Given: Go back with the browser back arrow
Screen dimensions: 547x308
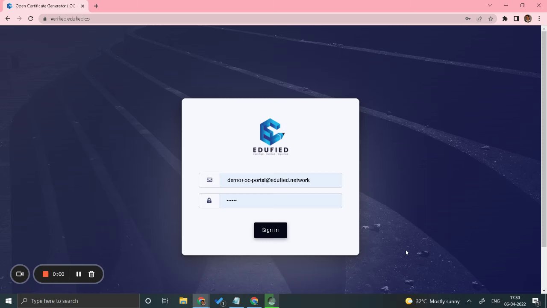Looking at the screenshot, I should pyautogui.click(x=8, y=19).
